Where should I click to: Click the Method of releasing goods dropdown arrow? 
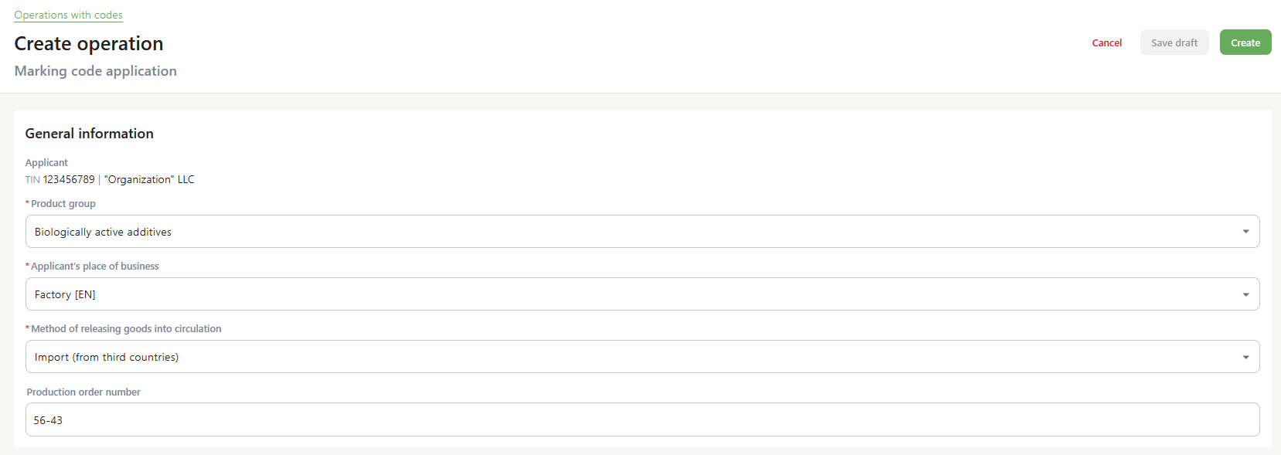[1245, 357]
